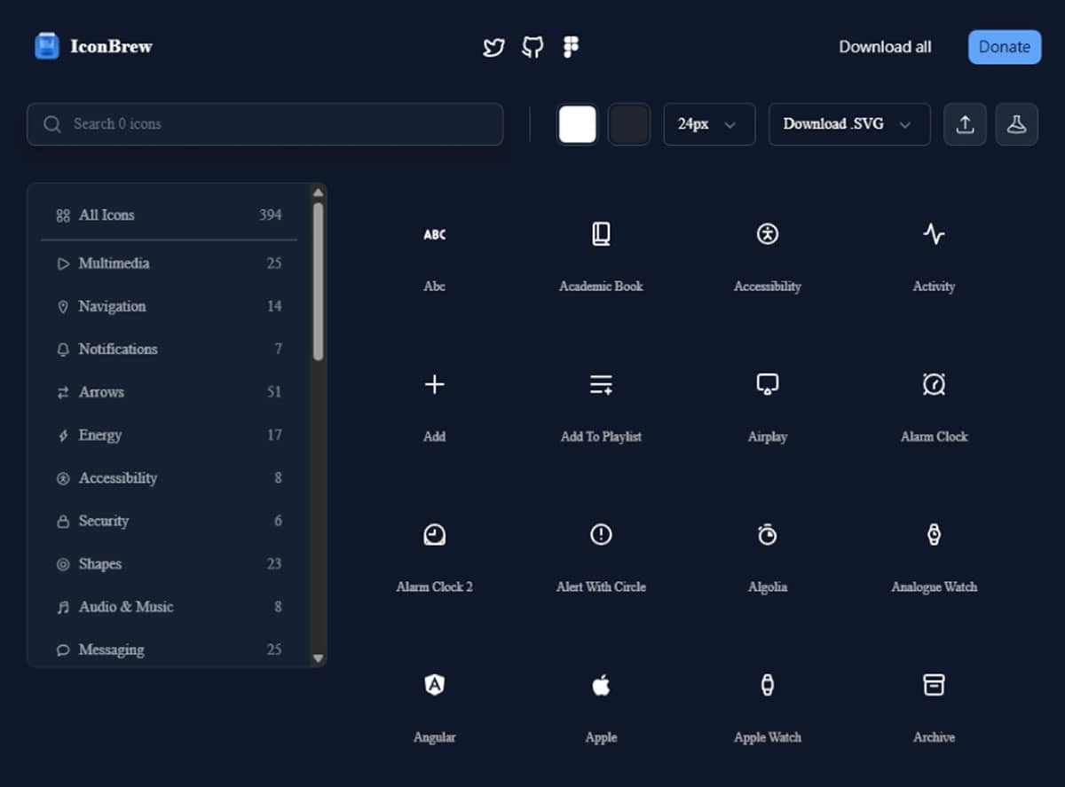
Task: Click the Donate button
Action: coord(1004,47)
